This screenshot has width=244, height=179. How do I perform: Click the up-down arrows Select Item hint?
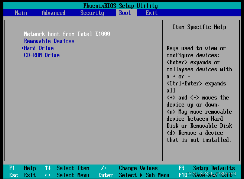tap(67, 168)
